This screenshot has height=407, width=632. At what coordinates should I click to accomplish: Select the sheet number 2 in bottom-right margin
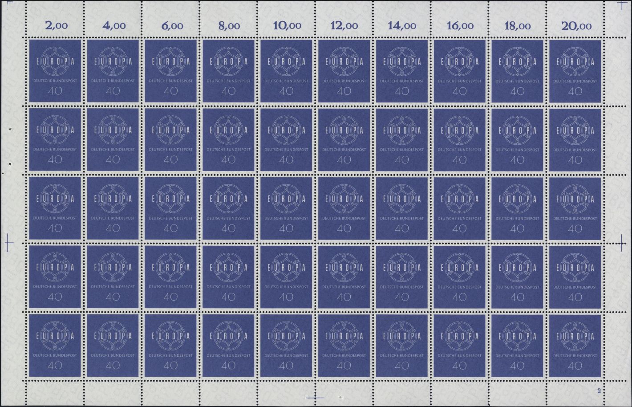pos(599,391)
